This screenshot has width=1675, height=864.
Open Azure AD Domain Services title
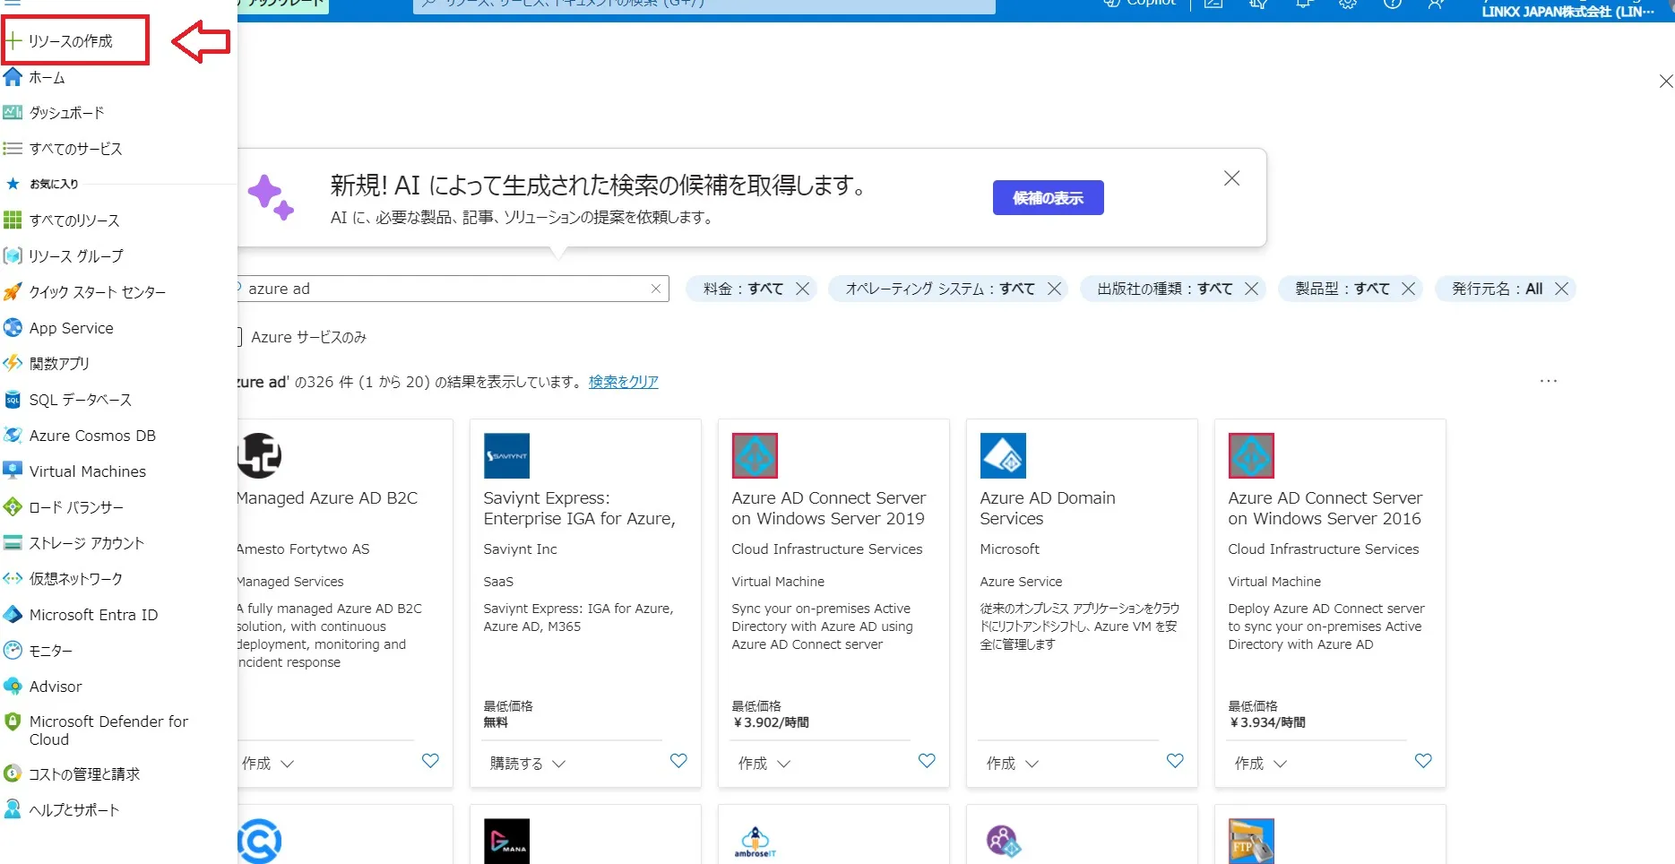point(1048,508)
